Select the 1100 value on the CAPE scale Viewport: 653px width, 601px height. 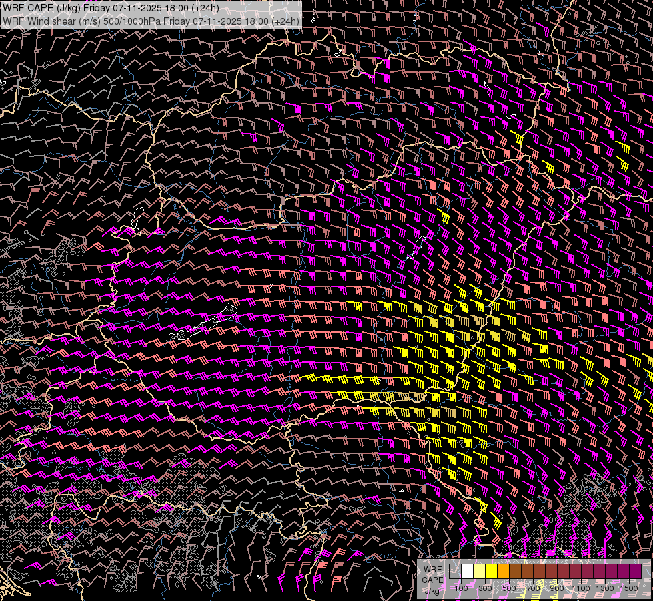[581, 588]
